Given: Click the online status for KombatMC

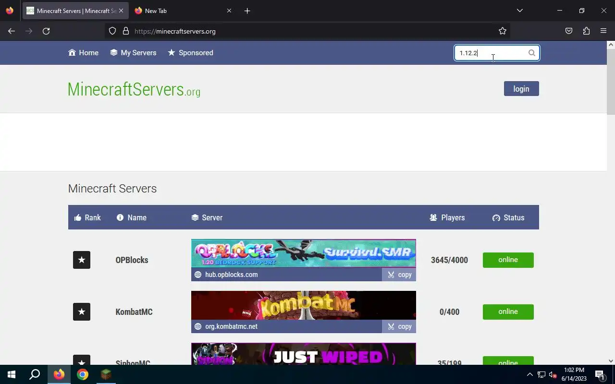Looking at the screenshot, I should [x=508, y=312].
